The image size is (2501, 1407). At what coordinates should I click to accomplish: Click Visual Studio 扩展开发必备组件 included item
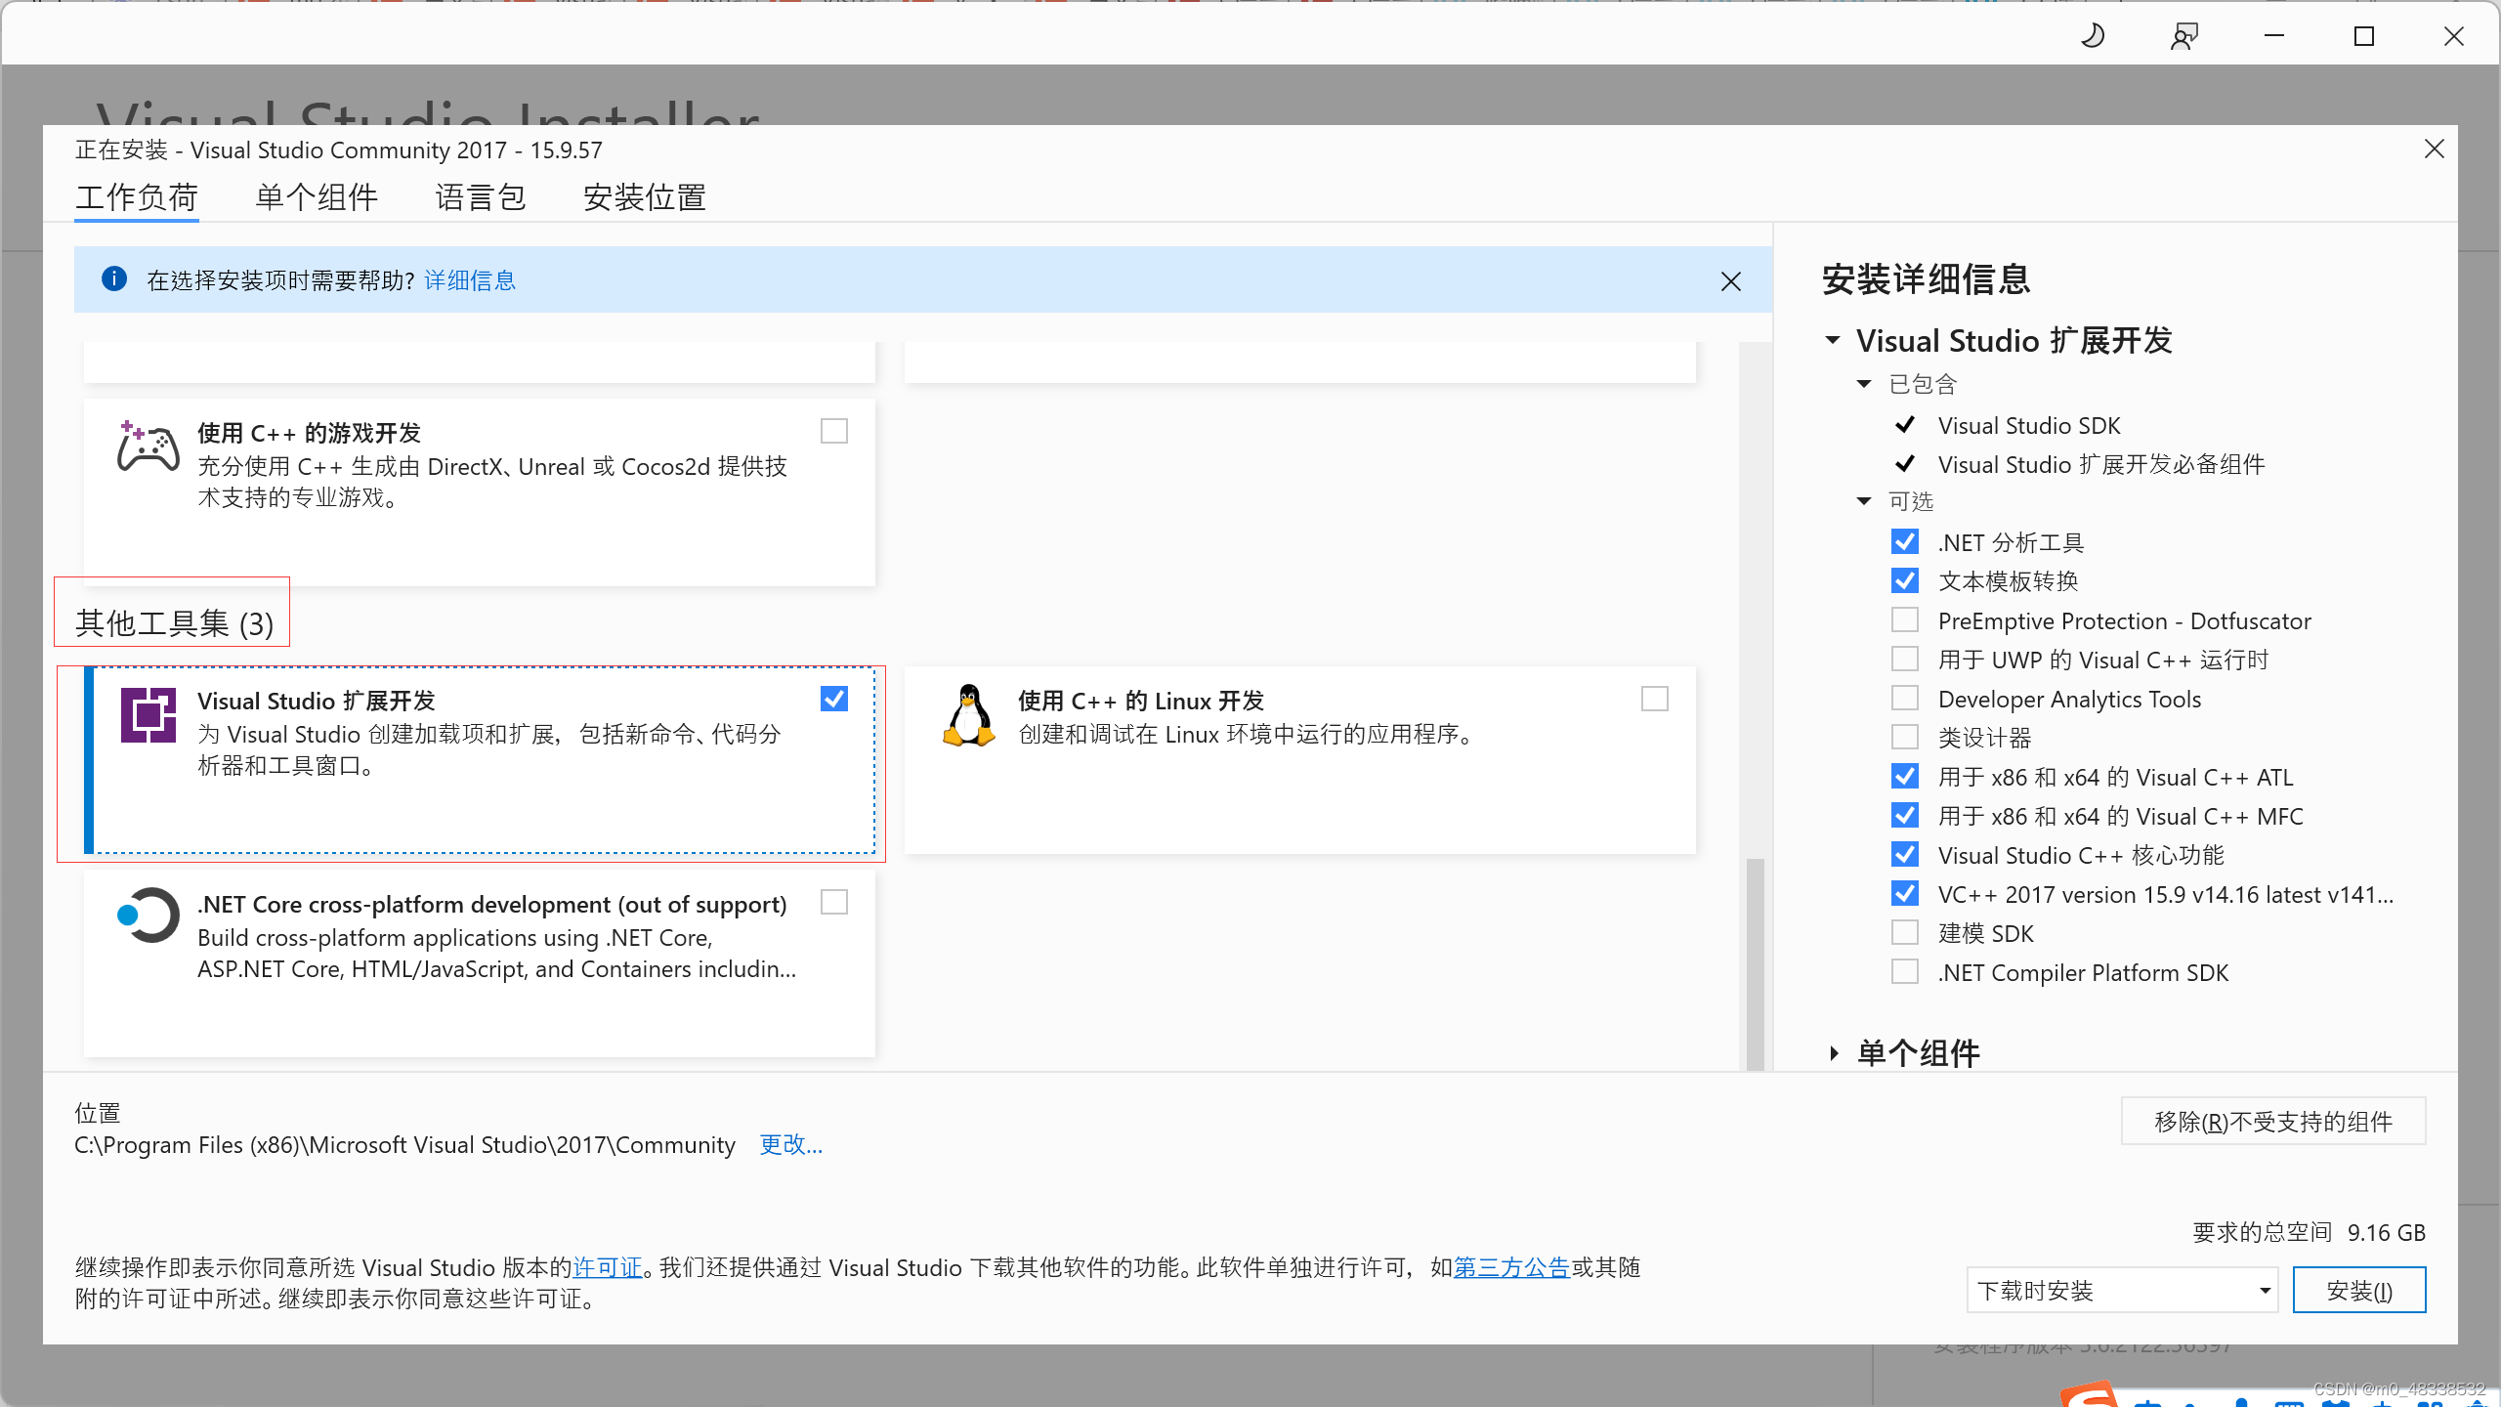[x=2101, y=464]
